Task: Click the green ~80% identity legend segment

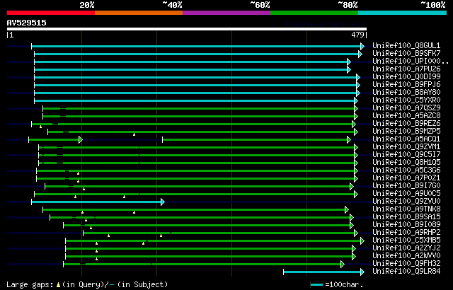Action: tap(314, 13)
